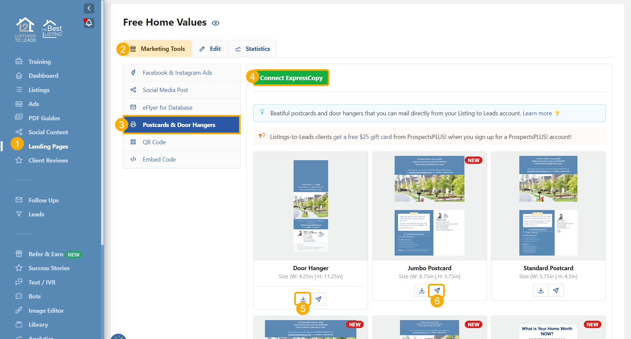Navigate to Client Reviews in sidebar
This screenshot has height=339, width=631.
pos(48,161)
